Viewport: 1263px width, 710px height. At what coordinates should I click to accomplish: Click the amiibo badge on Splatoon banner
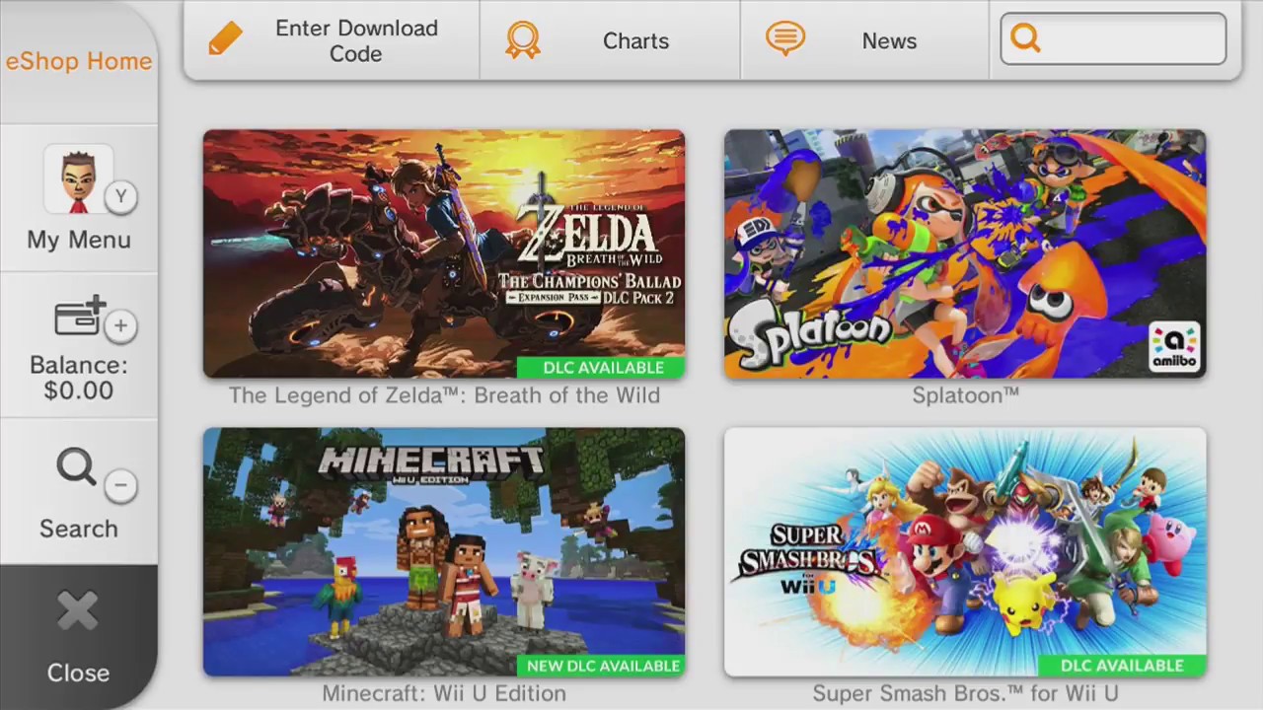click(x=1174, y=347)
